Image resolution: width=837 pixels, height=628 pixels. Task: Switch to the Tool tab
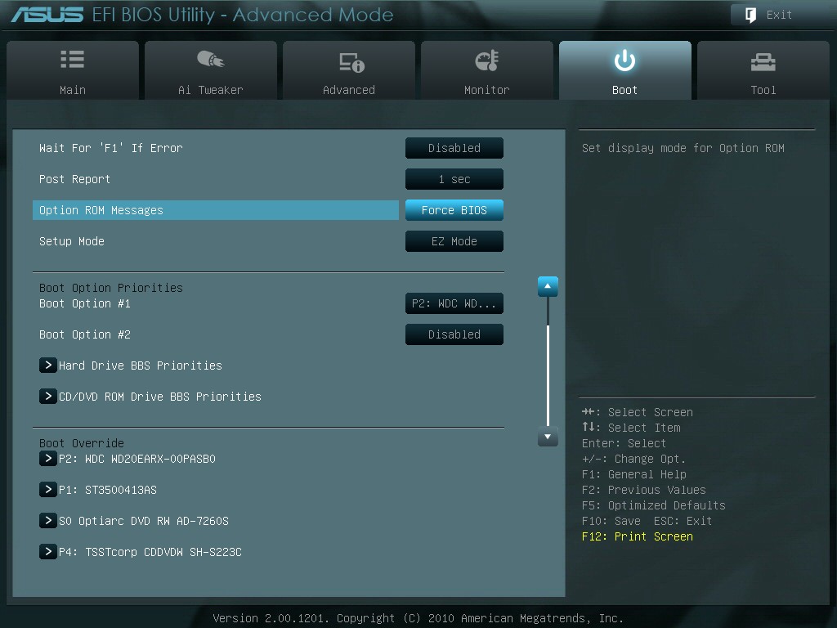763,70
